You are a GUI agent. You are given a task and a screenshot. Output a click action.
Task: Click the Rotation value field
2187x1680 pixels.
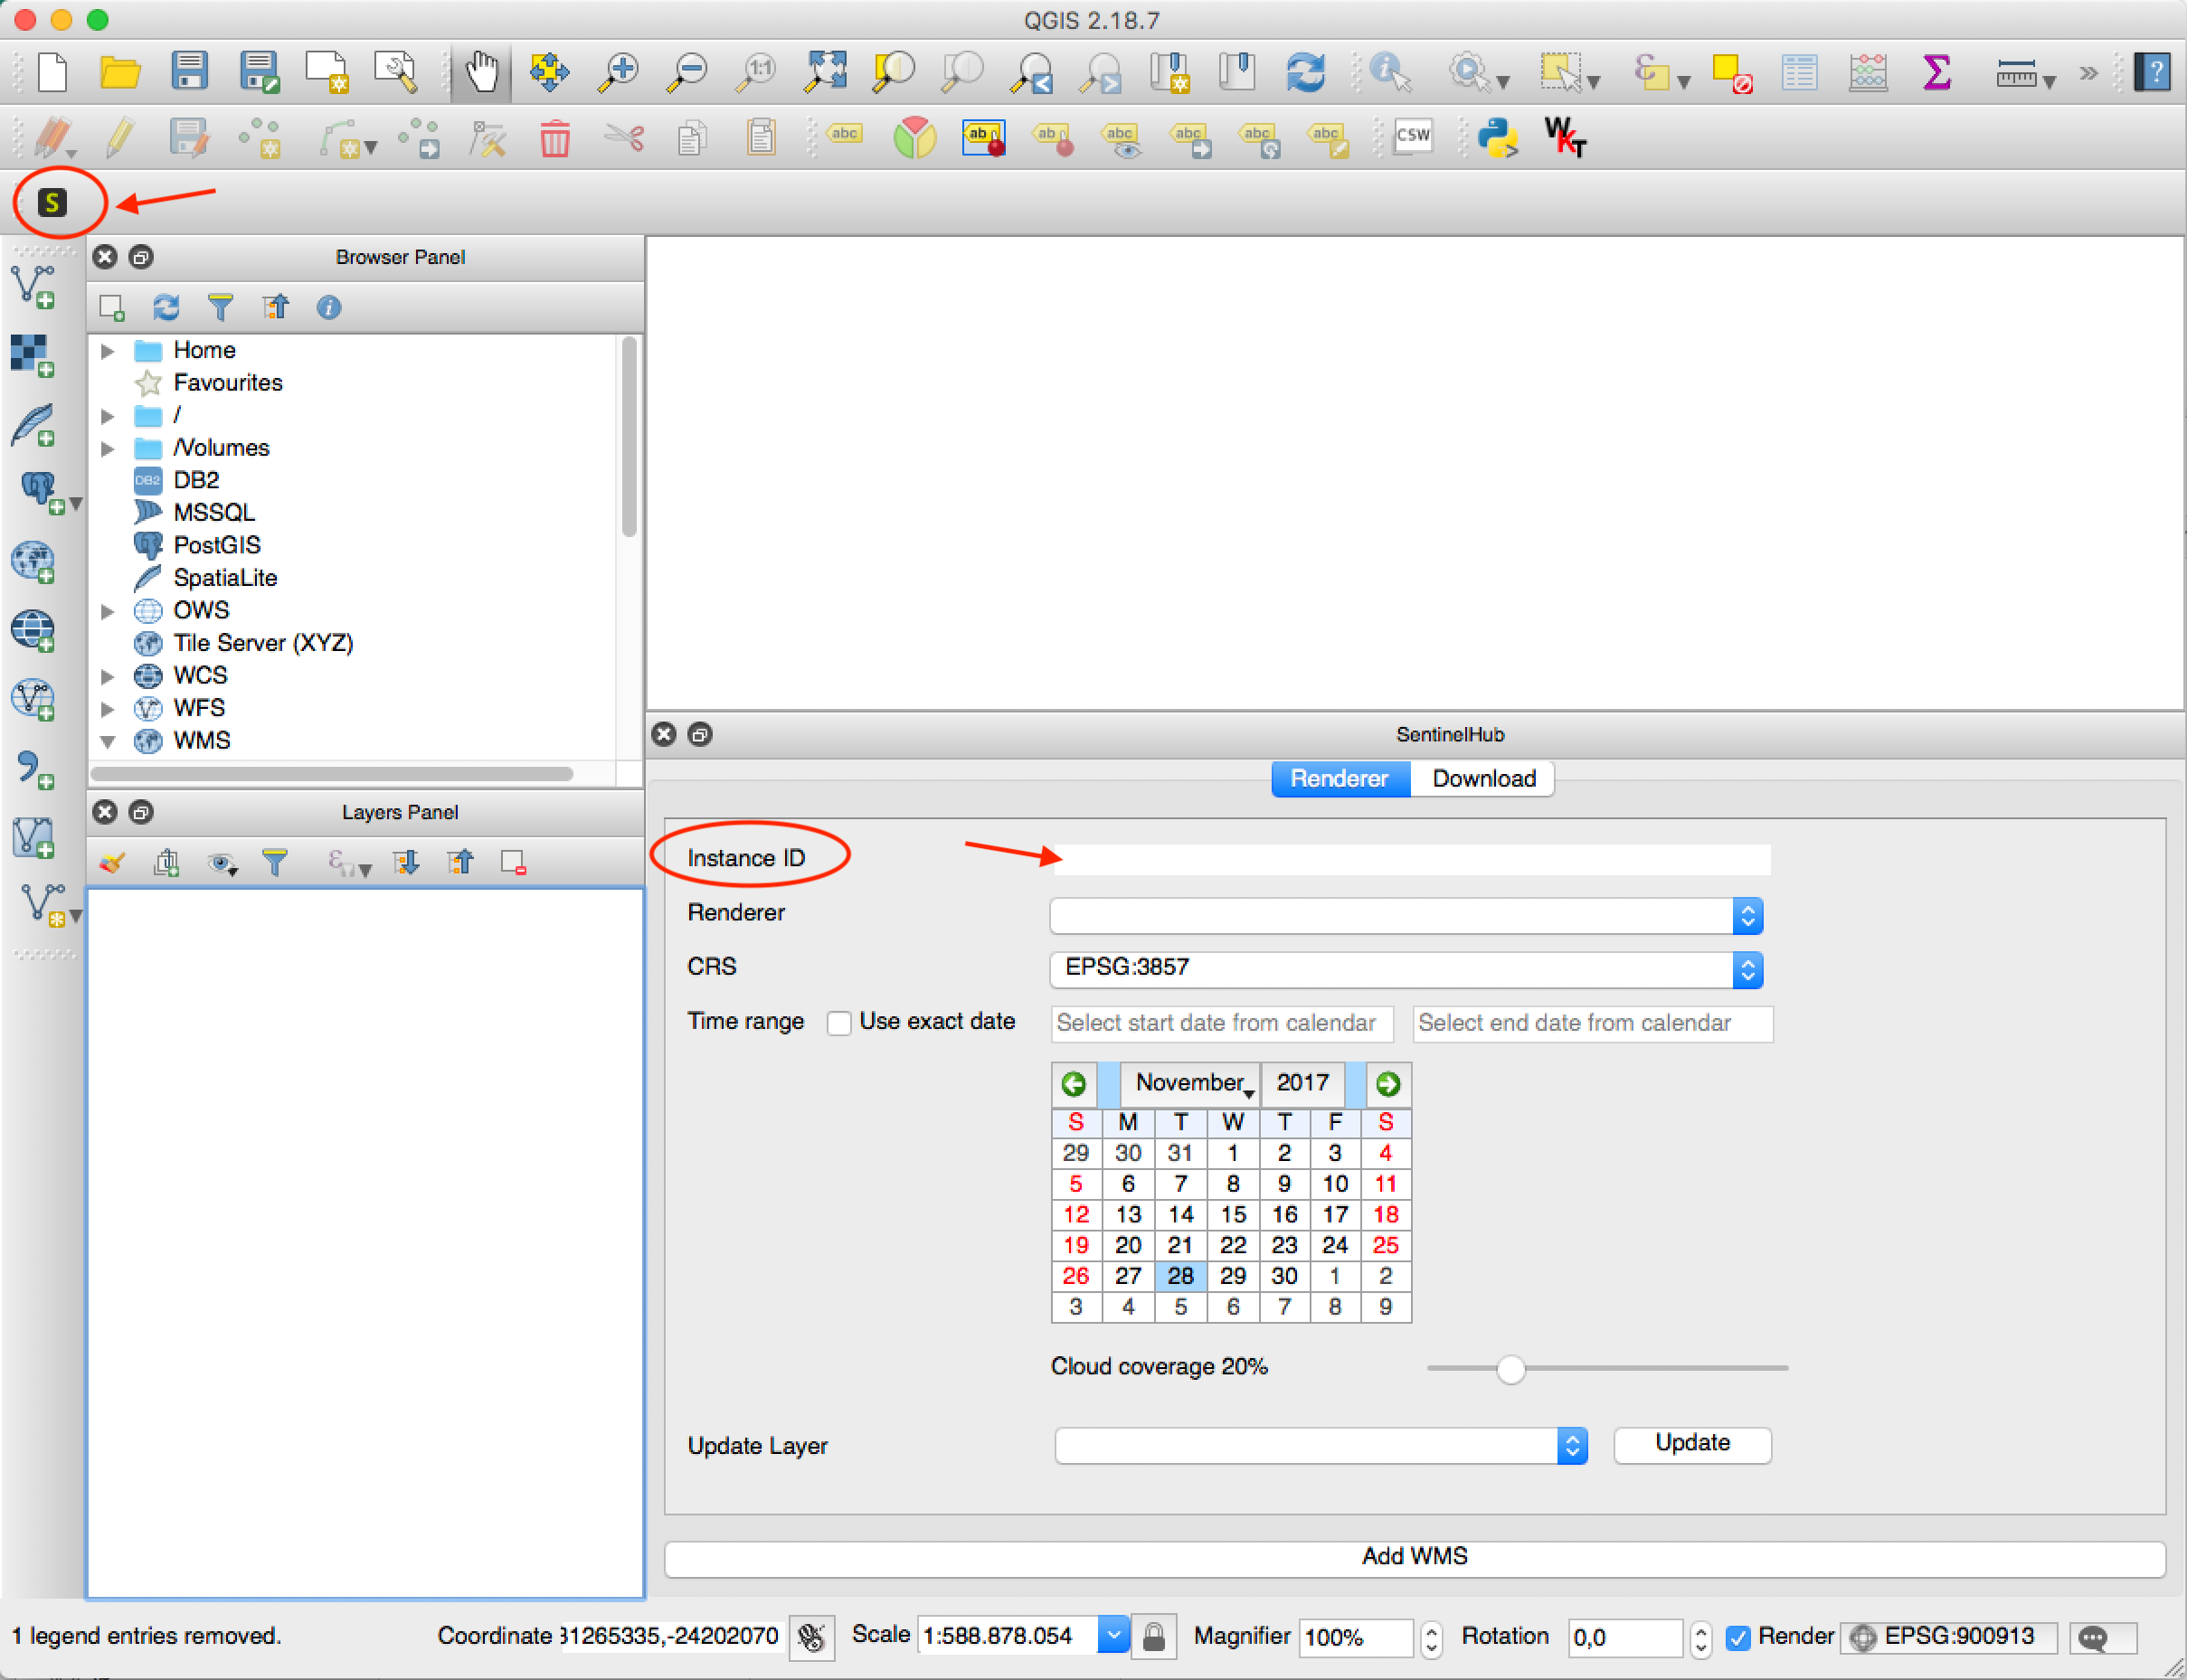[1625, 1637]
